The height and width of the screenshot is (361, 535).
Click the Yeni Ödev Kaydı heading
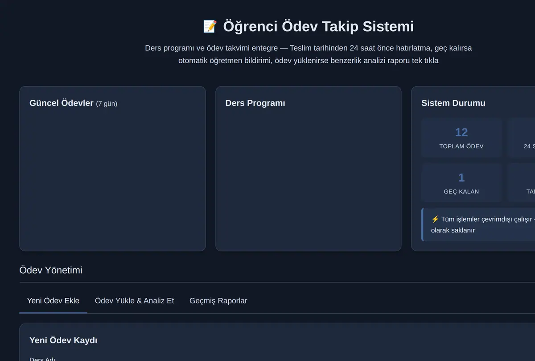tap(63, 340)
